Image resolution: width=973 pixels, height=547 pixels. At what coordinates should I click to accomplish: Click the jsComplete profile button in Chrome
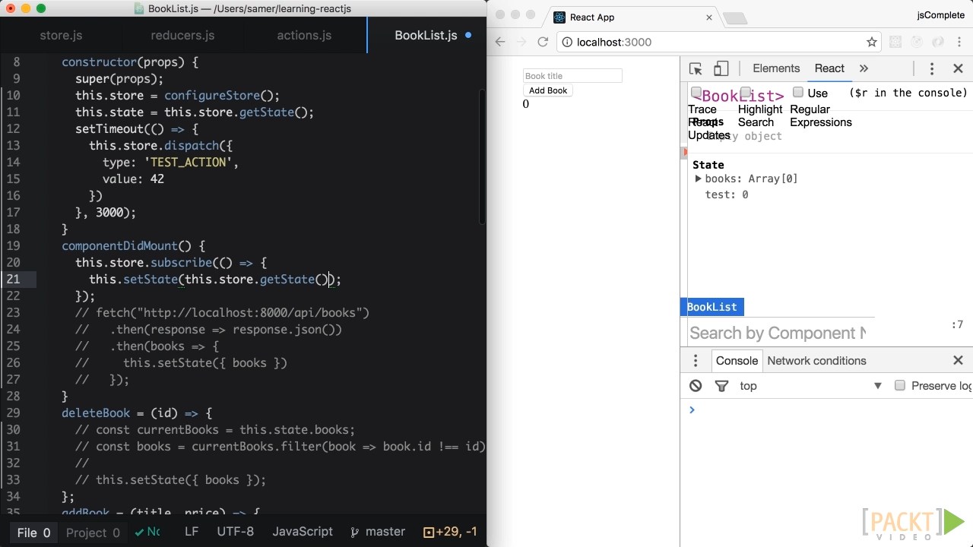pos(940,15)
